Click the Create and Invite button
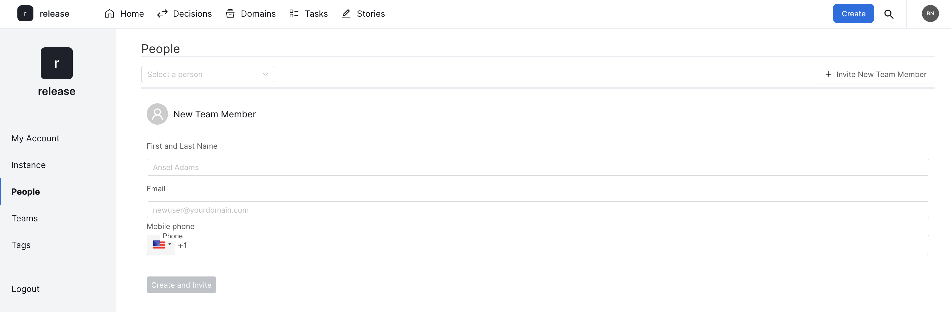The image size is (951, 312). [181, 285]
